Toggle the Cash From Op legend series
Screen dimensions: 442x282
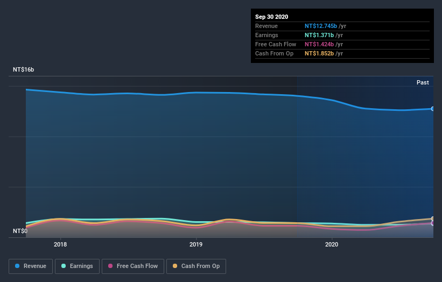(196, 266)
